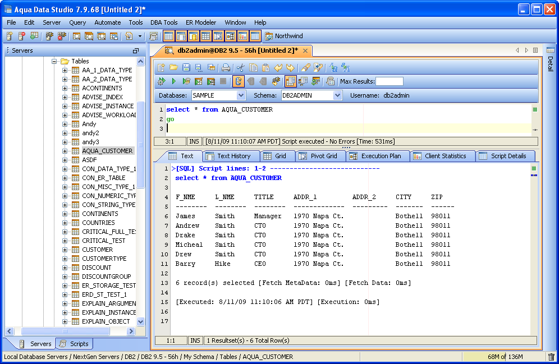Click the Max Results input field
Image resolution: width=559 pixels, height=364 pixels.
tap(389, 81)
